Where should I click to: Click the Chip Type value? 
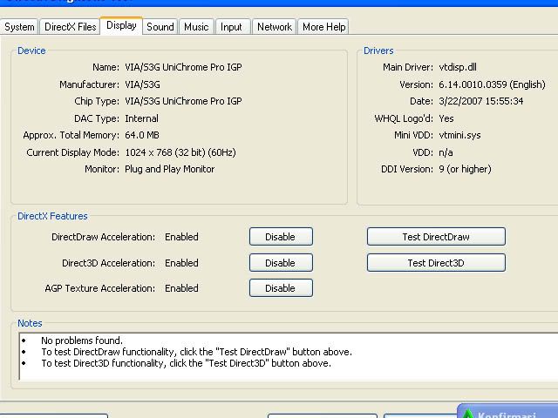click(183, 101)
